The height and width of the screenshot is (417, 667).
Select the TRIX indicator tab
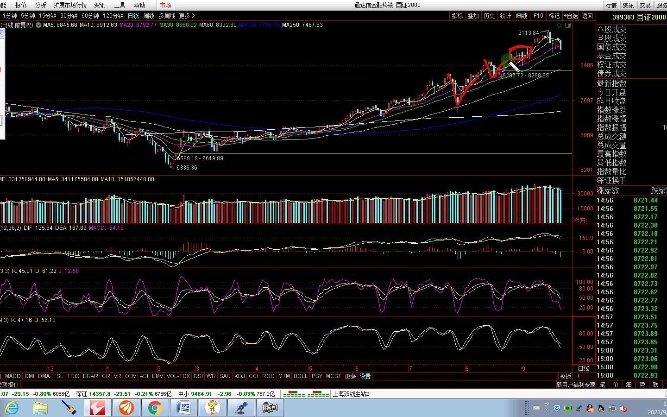(x=73, y=376)
